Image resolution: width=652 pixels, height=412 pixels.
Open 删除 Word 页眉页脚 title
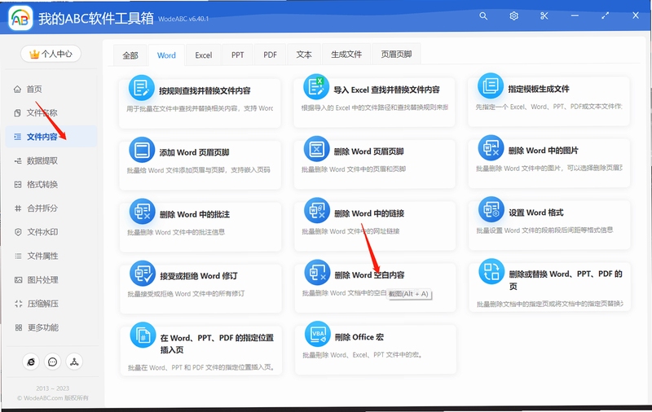[369, 151]
